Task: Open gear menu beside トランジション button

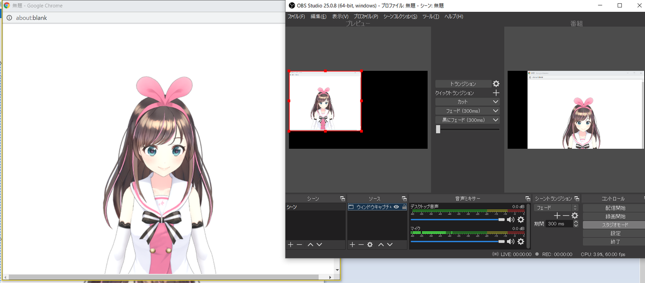Action: pos(496,84)
